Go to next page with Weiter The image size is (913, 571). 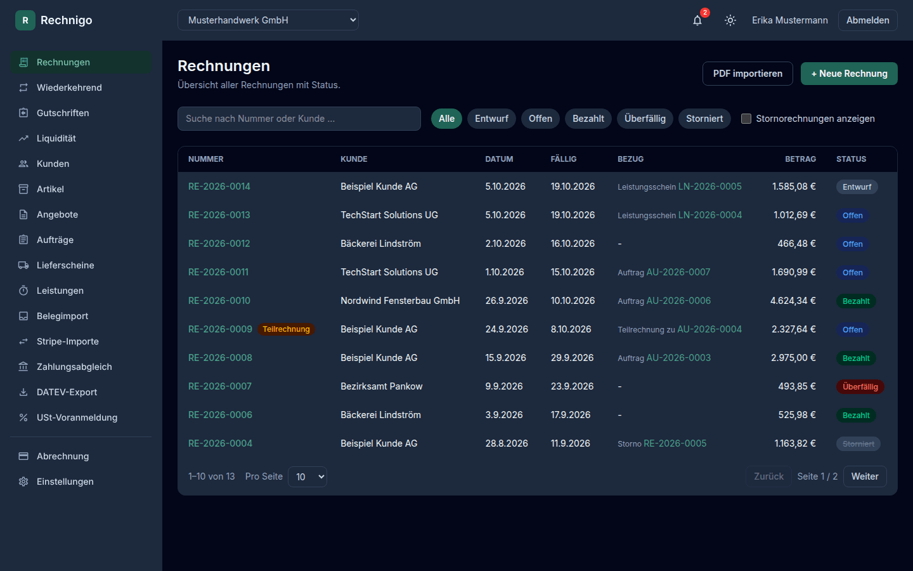pyautogui.click(x=865, y=476)
